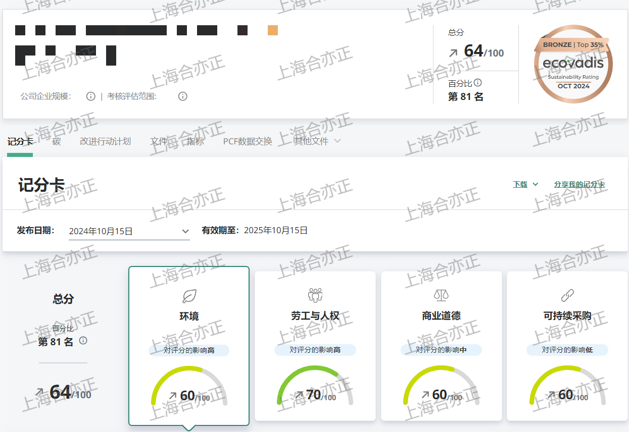Screen dimensions: 629x432
Task: Open the 改进行动计划 tab
Action: coord(105,141)
